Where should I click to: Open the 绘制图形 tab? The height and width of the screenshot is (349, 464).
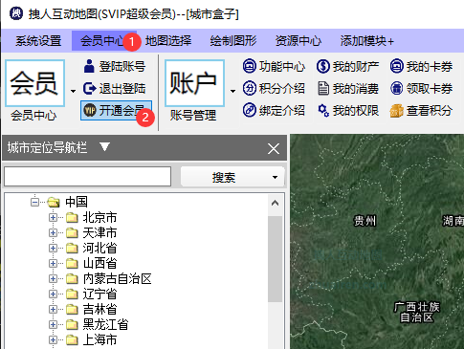tap(233, 41)
